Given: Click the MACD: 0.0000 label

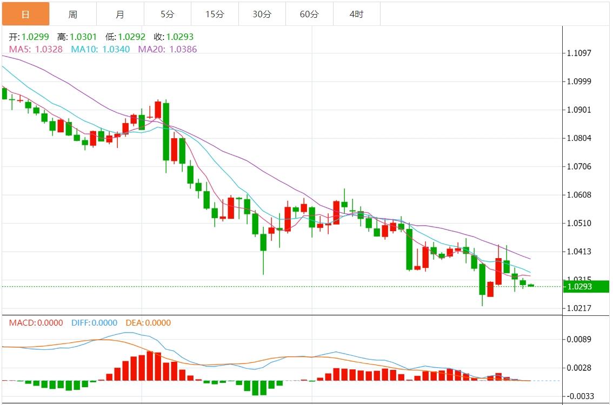Looking at the screenshot, I should 36,323.
